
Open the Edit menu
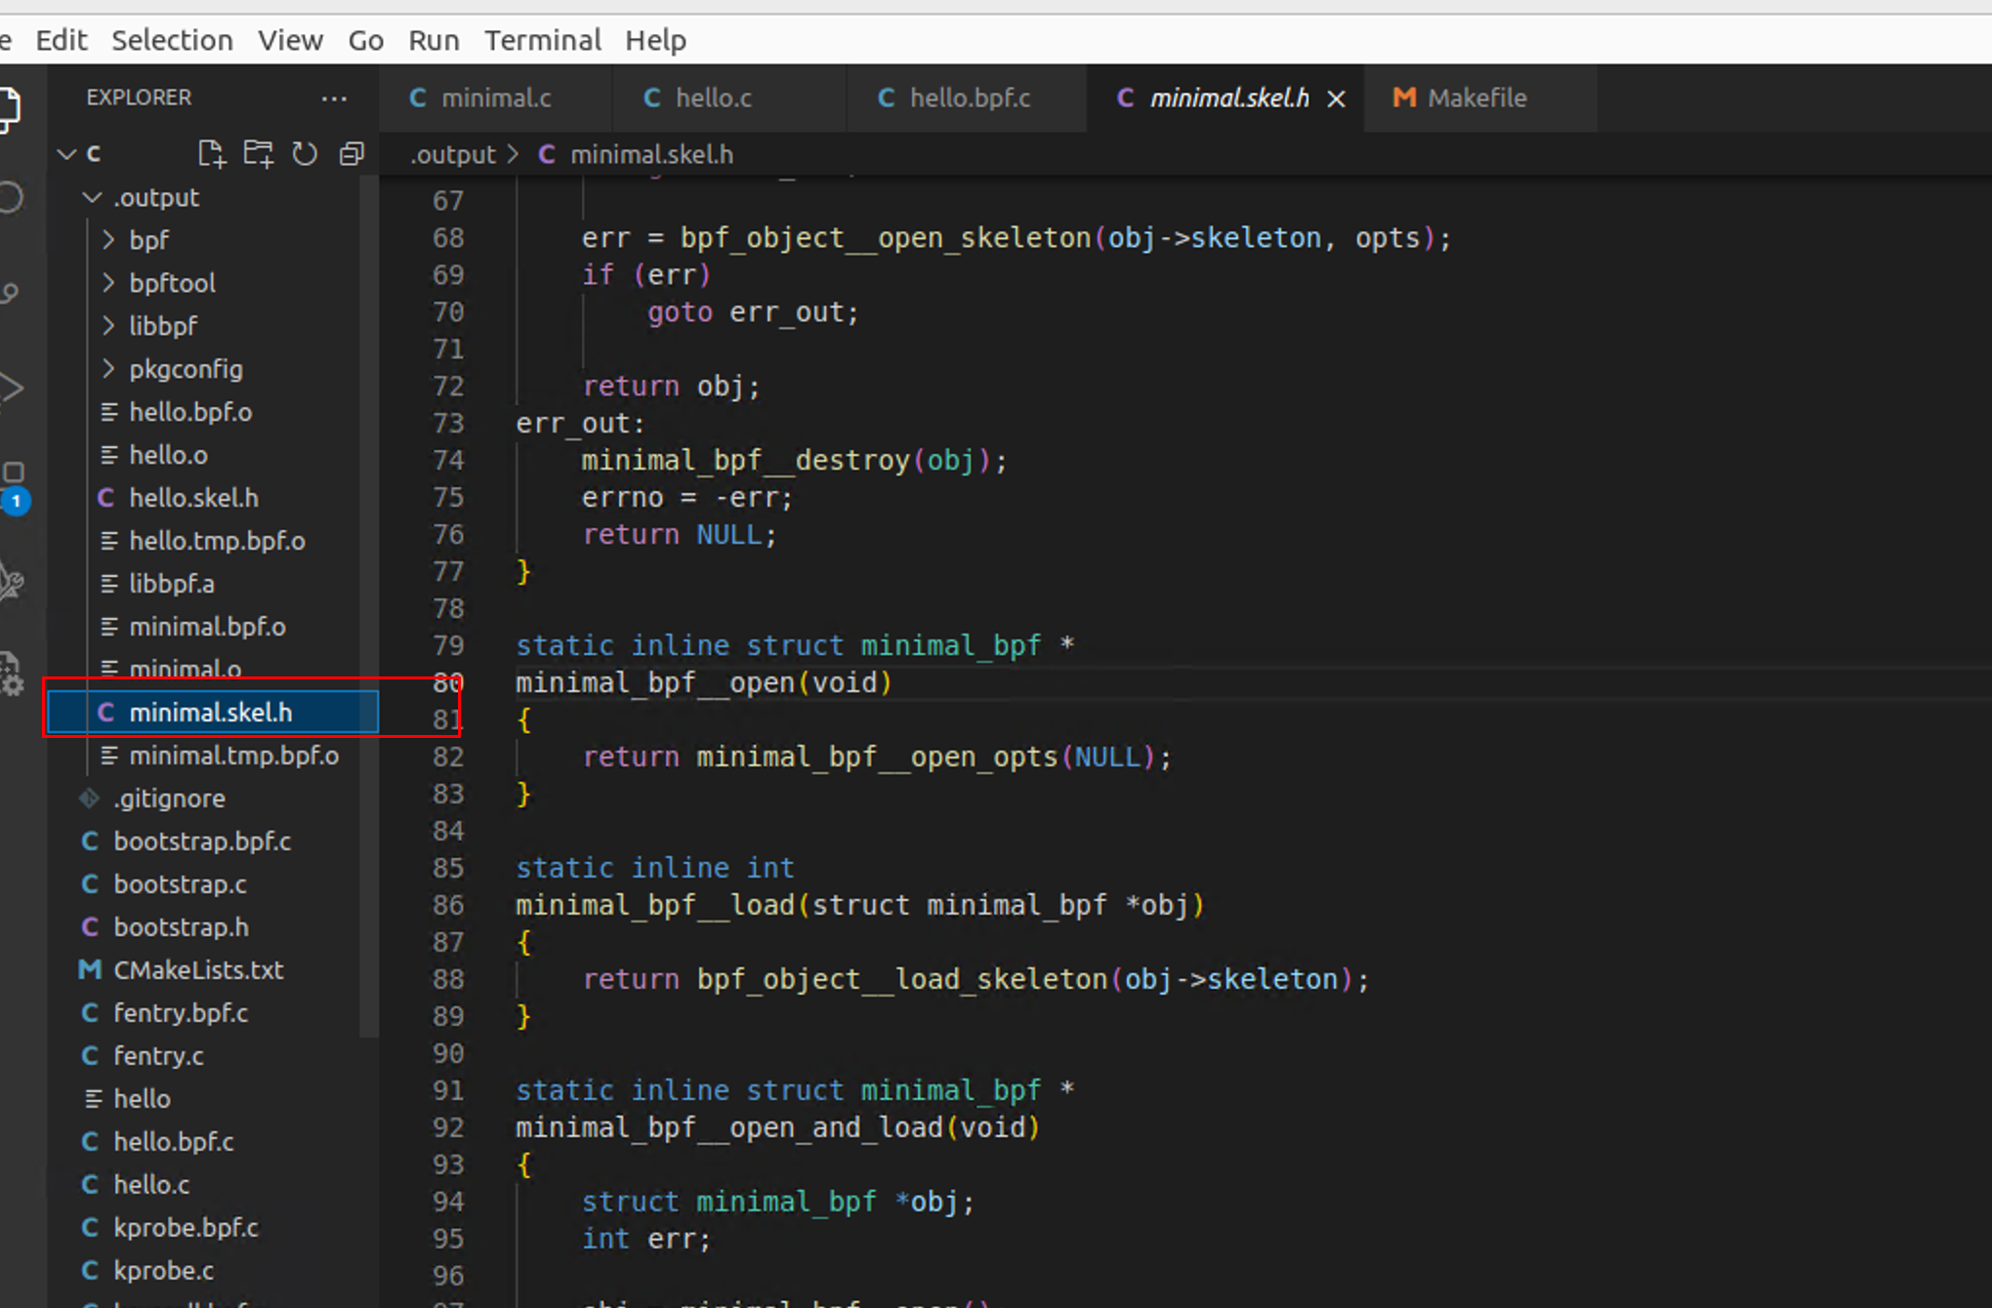click(61, 40)
